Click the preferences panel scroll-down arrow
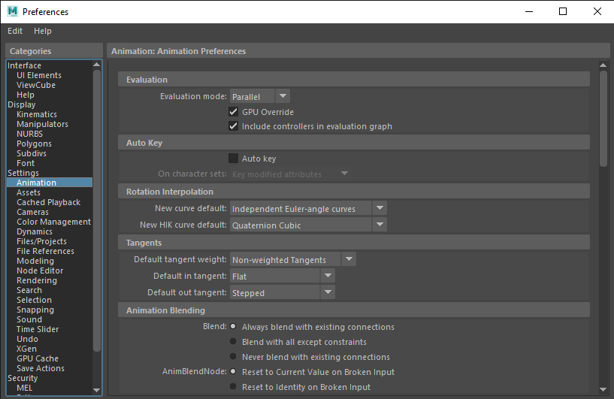The image size is (614, 399). tap(603, 389)
